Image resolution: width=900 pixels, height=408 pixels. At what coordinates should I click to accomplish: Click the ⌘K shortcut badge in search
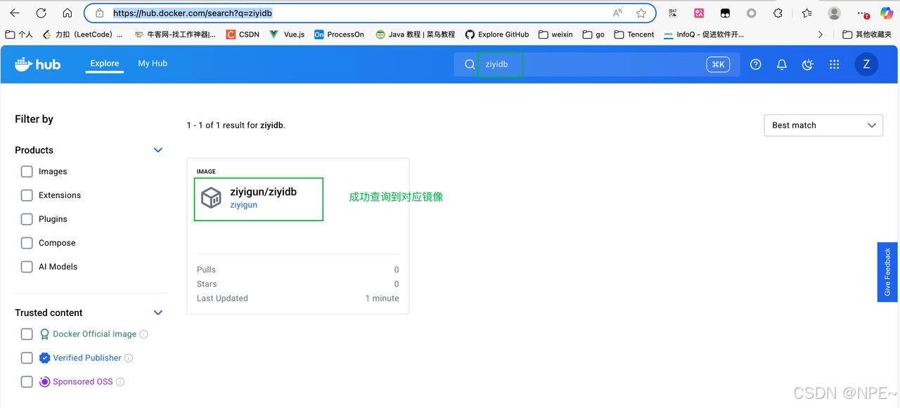coord(718,65)
